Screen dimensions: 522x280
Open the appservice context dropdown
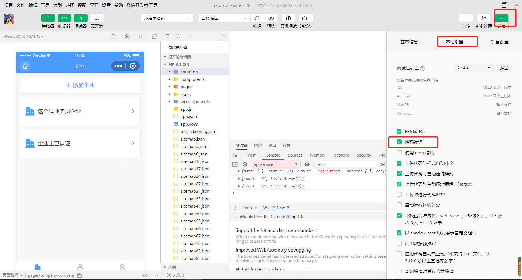tap(275, 164)
